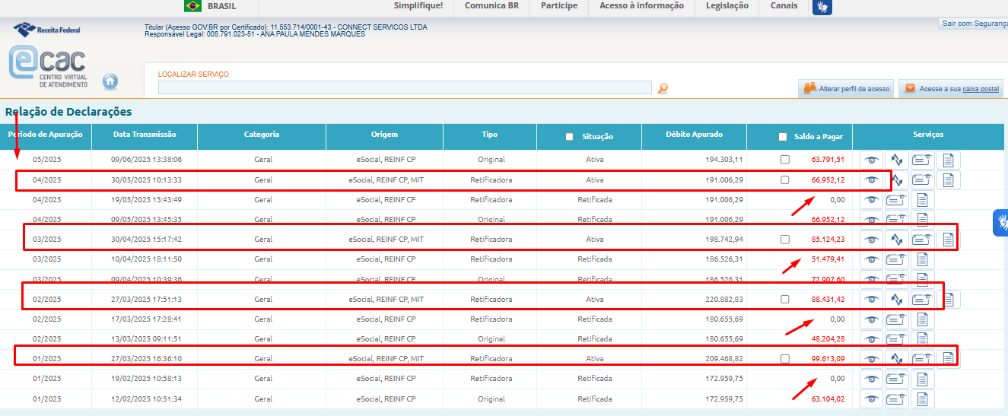
Task: Open the Libras accessibility icon in the top bar
Action: click(x=822, y=7)
